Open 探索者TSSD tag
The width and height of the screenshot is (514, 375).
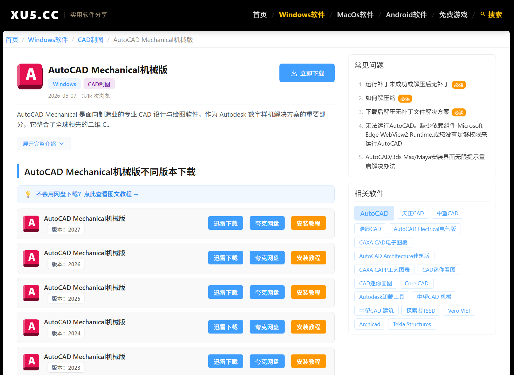421,311
